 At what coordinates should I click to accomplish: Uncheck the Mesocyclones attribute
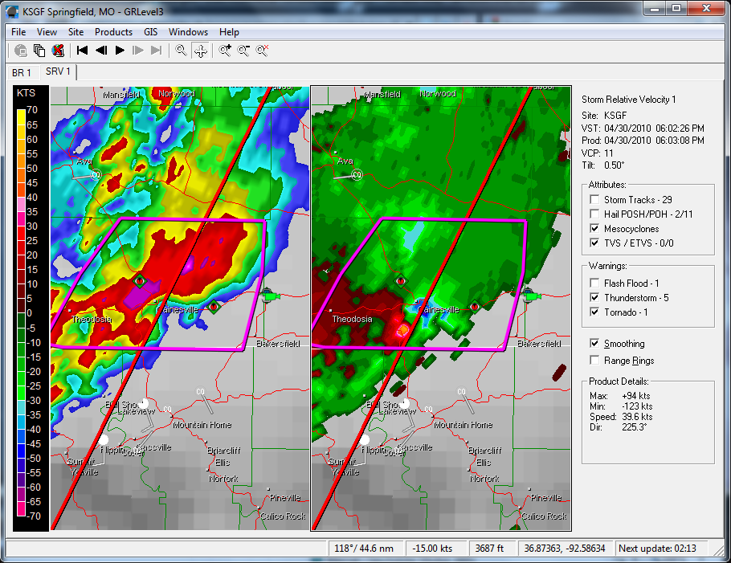[x=594, y=229]
